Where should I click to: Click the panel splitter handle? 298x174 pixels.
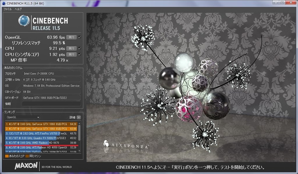click(85, 92)
